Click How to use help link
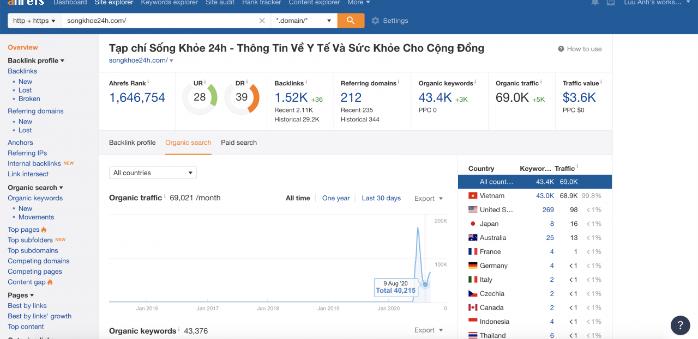The image size is (698, 339). coord(580,49)
